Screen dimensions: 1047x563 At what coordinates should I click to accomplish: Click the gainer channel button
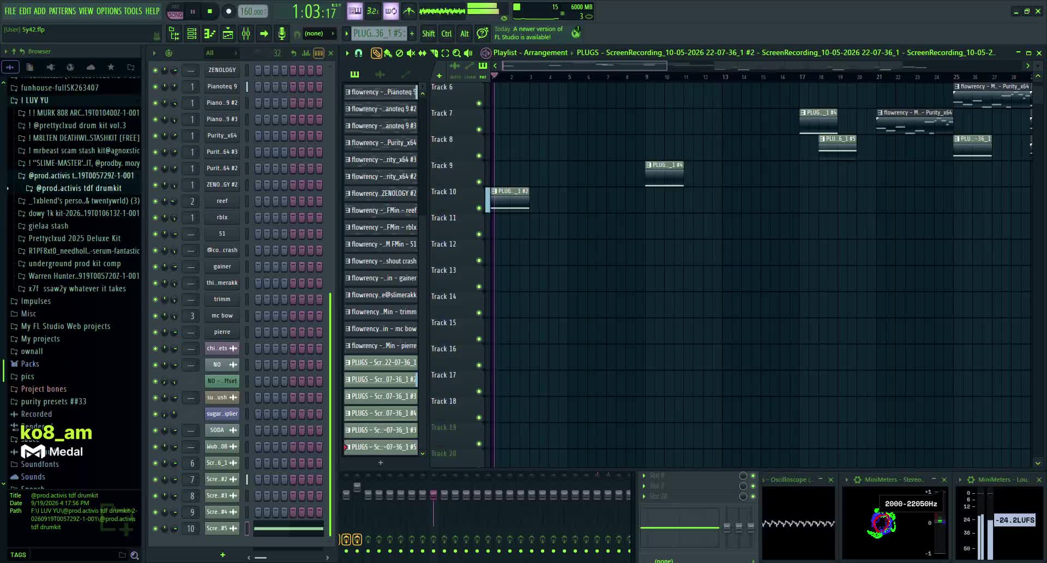(222, 267)
